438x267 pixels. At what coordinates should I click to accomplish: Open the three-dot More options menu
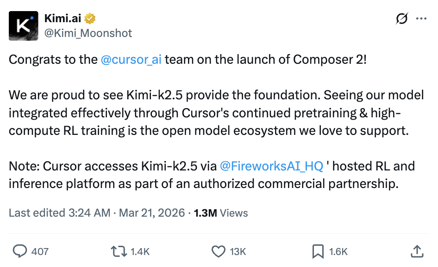click(x=421, y=18)
